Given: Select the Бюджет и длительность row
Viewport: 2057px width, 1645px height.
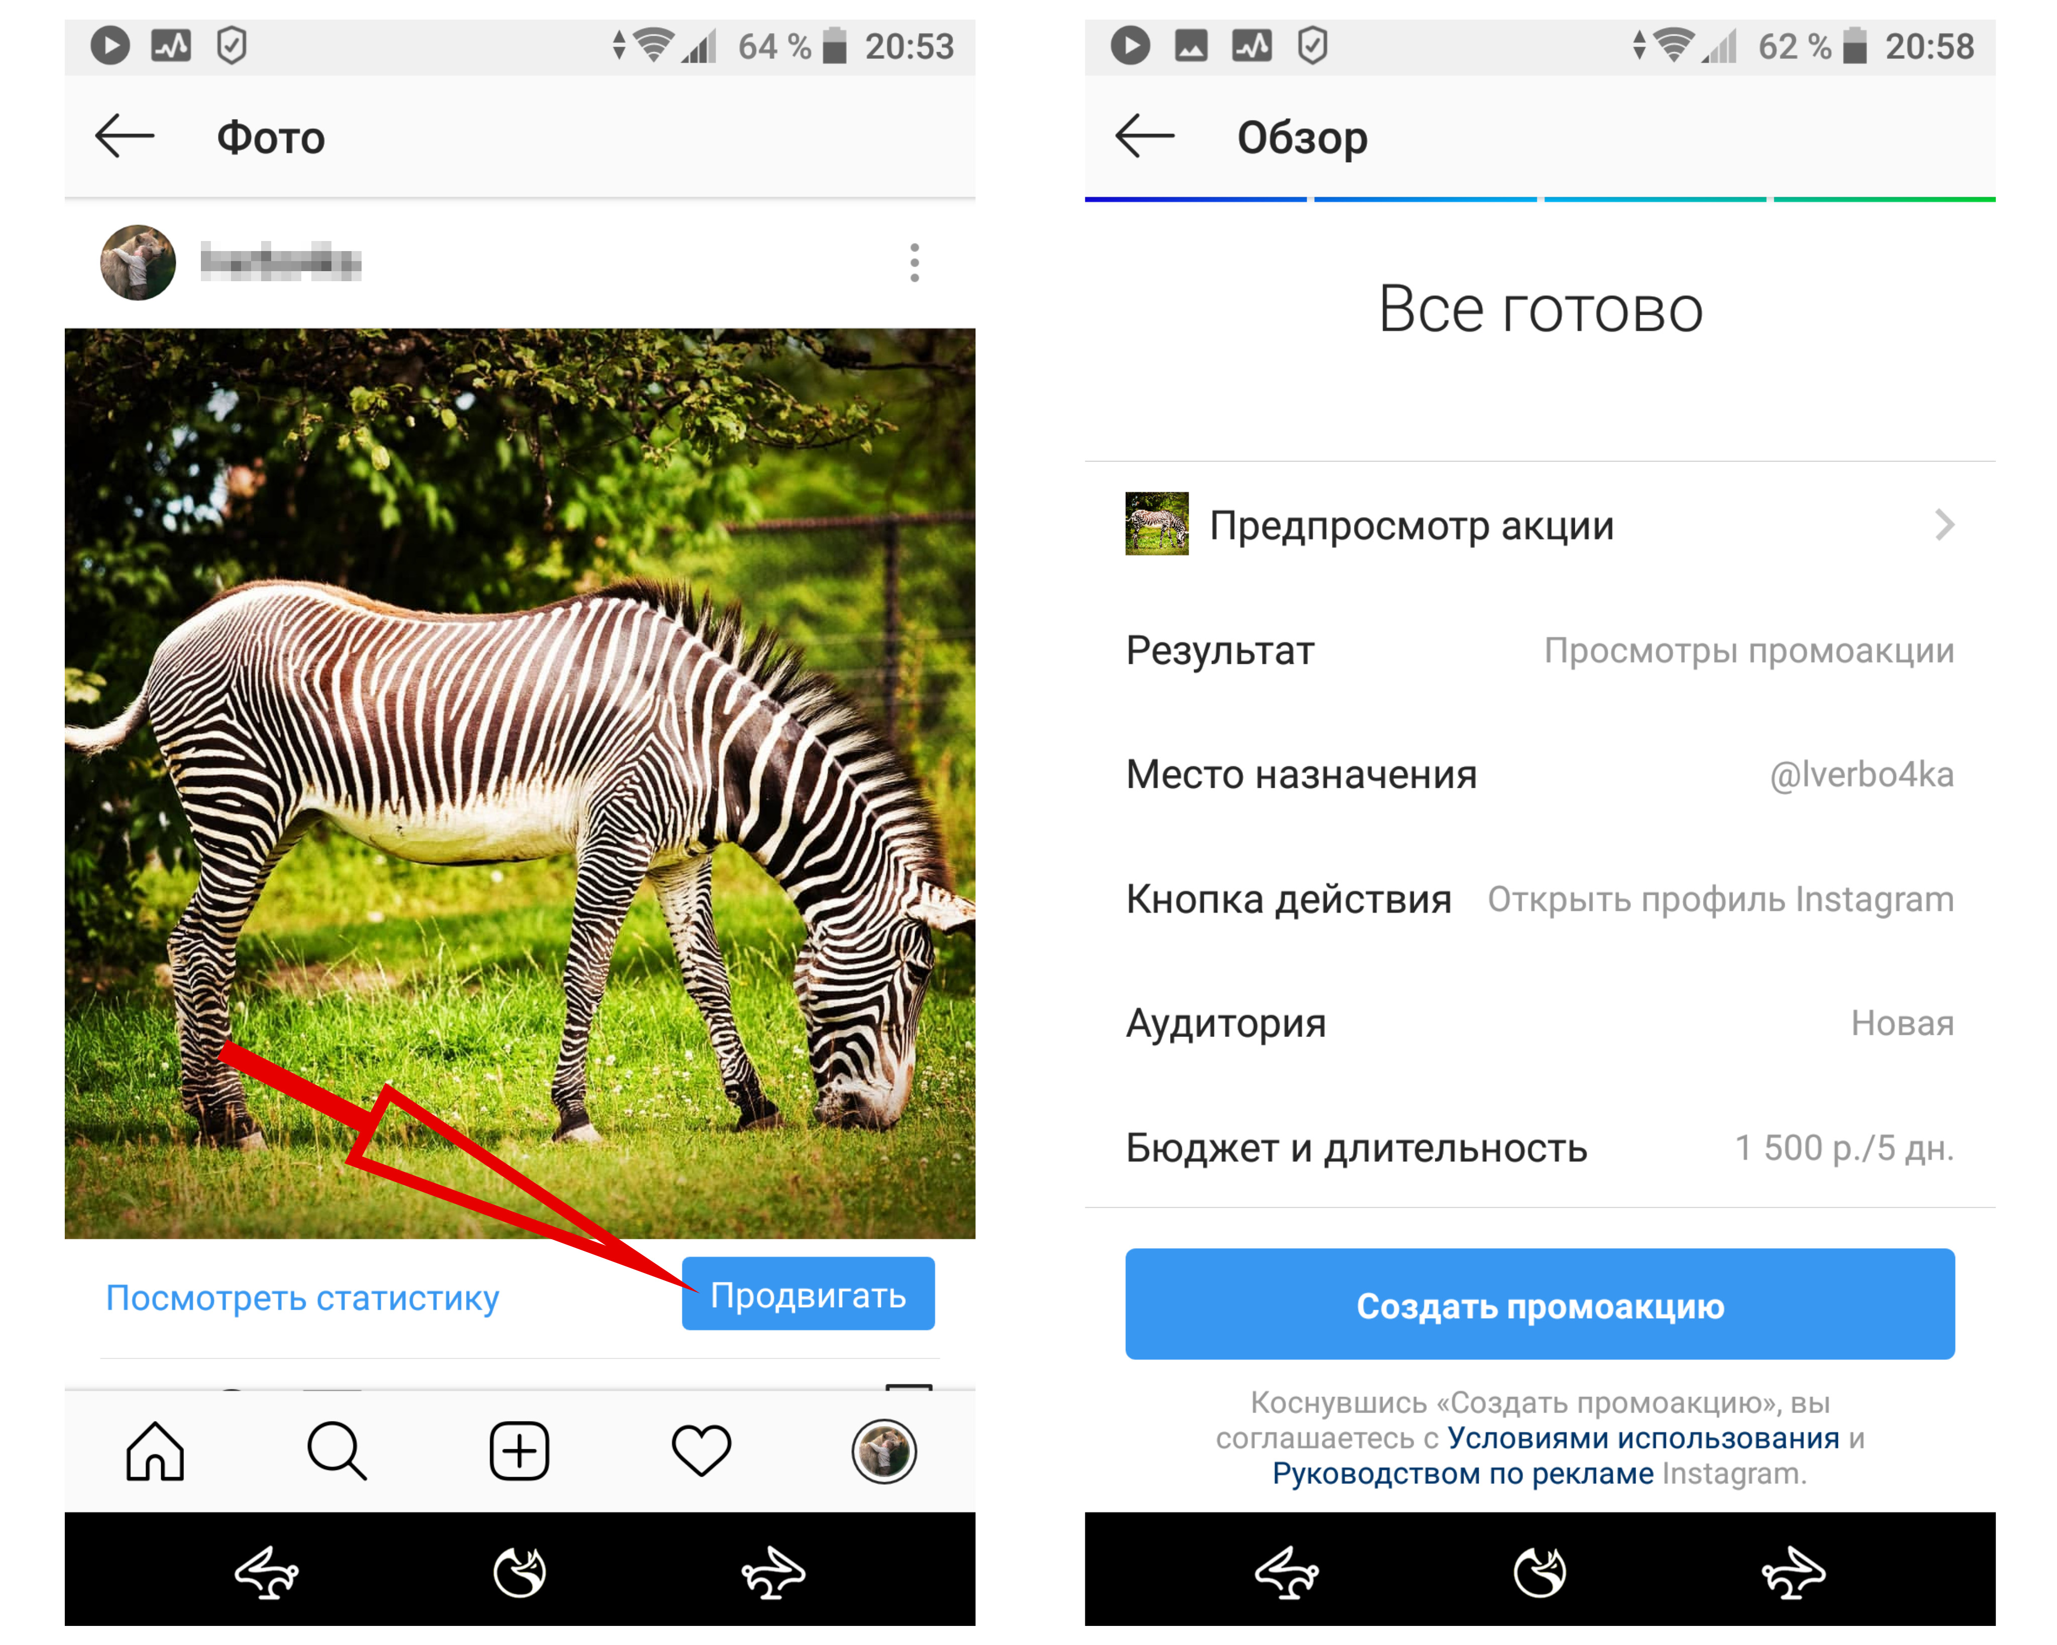Looking at the screenshot, I should click(1540, 1148).
